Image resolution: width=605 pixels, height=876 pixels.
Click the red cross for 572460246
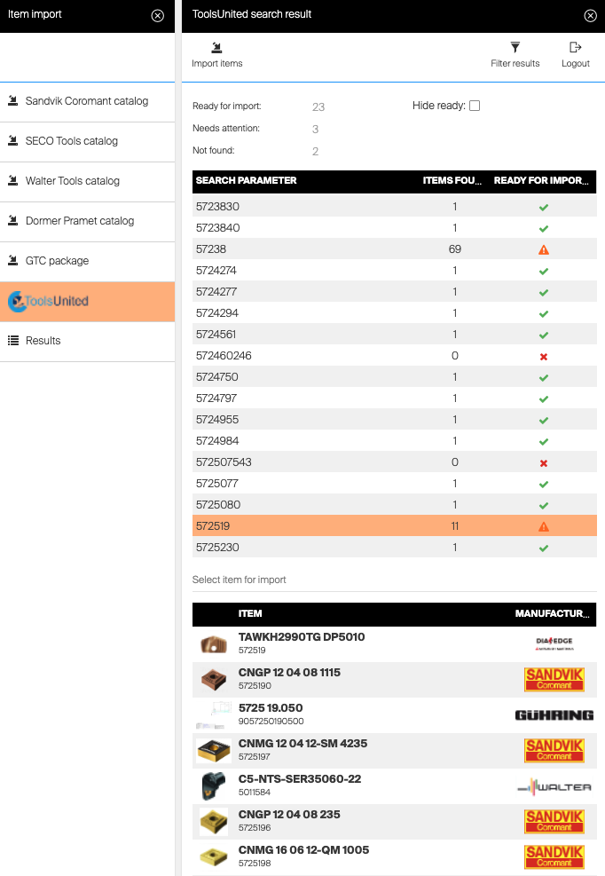pyautogui.click(x=544, y=356)
